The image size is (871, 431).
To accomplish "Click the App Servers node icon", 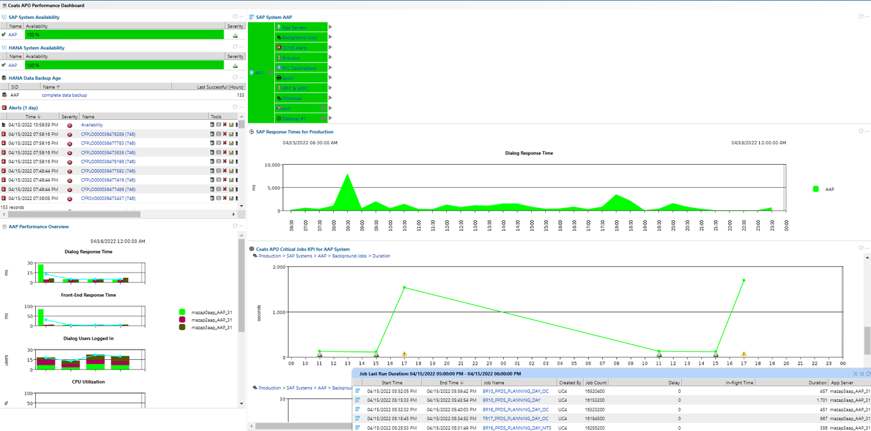I will coord(279,28).
